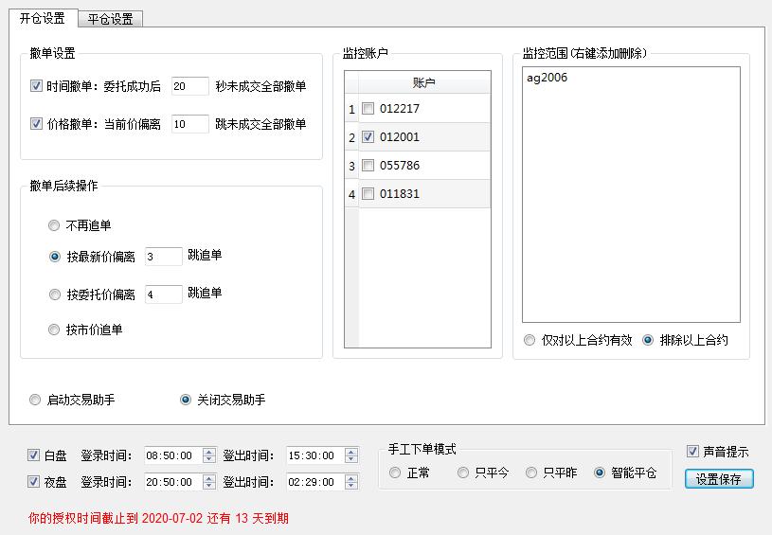Select the 按市价追单 radio option
Screen dimensions: 772x535
(55, 330)
